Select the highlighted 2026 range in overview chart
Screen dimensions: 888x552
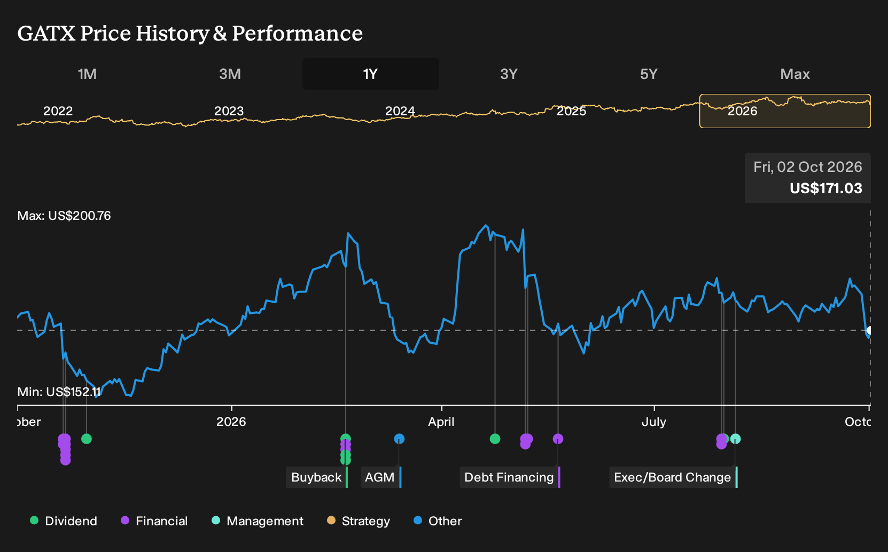[x=785, y=111]
